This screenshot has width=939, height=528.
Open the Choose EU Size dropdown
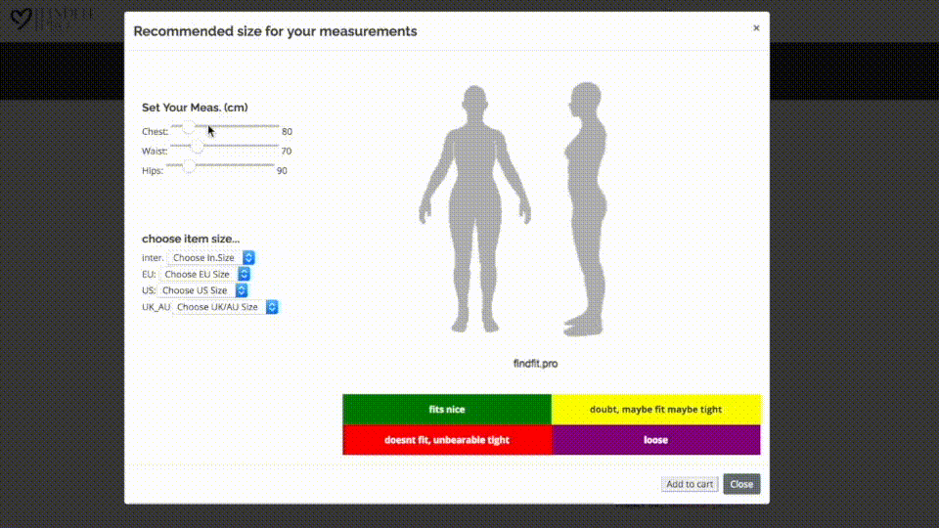coord(206,275)
